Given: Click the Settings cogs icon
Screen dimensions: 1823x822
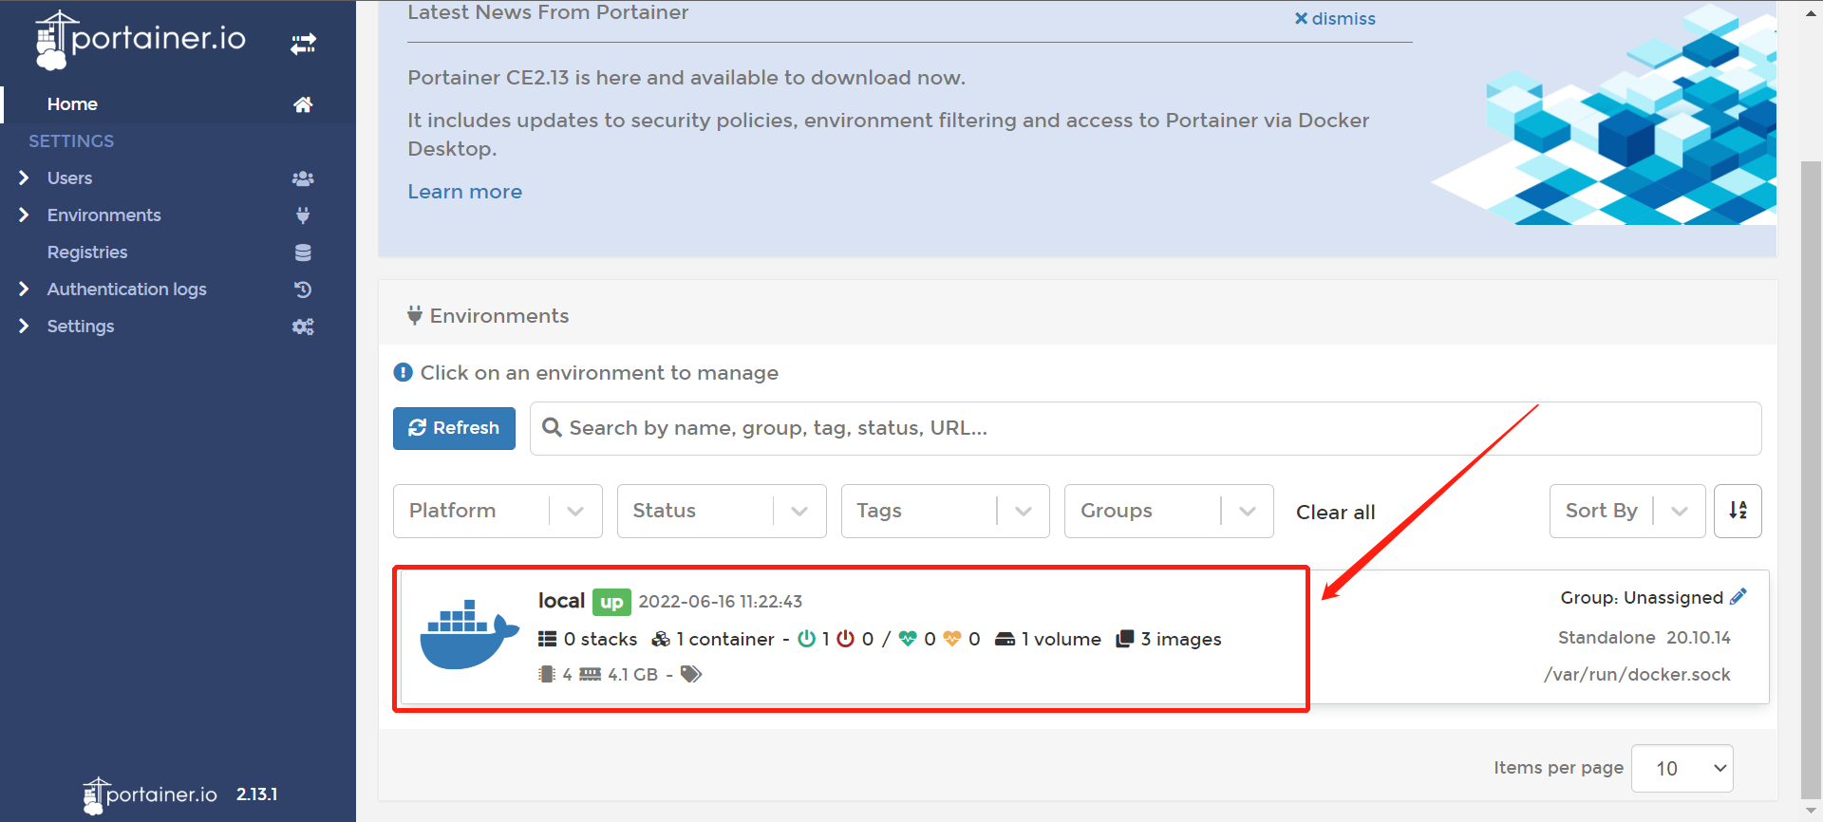Looking at the screenshot, I should [x=303, y=327].
